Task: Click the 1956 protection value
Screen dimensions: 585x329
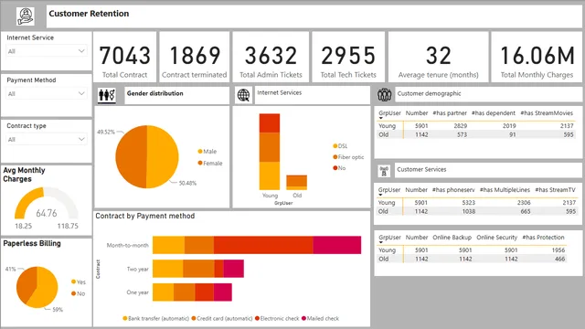Action: pos(558,250)
